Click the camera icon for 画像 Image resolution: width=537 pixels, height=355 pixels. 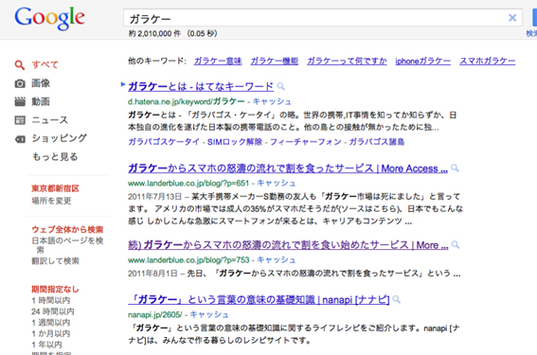click(x=20, y=83)
